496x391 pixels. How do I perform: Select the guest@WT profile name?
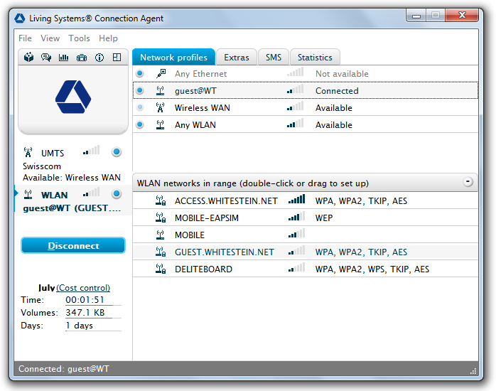(x=195, y=91)
